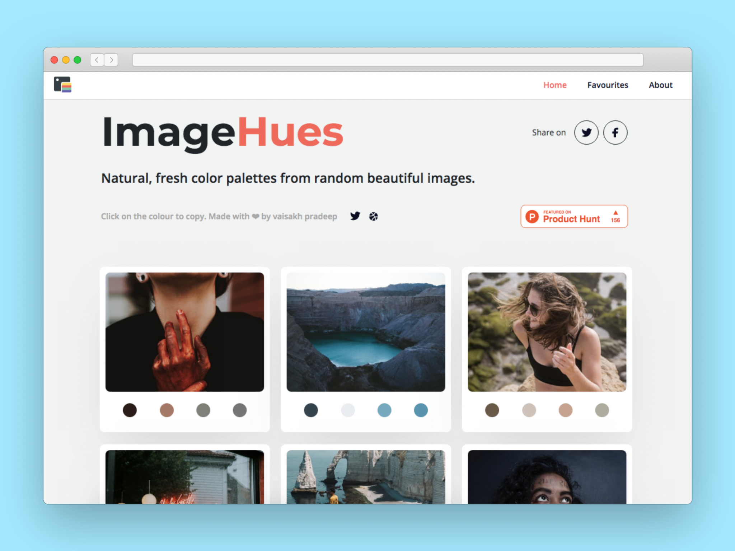This screenshot has height=551, width=735.
Task: Click the ImageHues logo icon
Action: pyautogui.click(x=64, y=85)
